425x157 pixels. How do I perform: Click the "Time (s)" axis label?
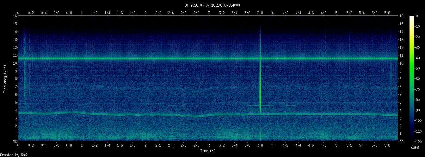click(208, 151)
